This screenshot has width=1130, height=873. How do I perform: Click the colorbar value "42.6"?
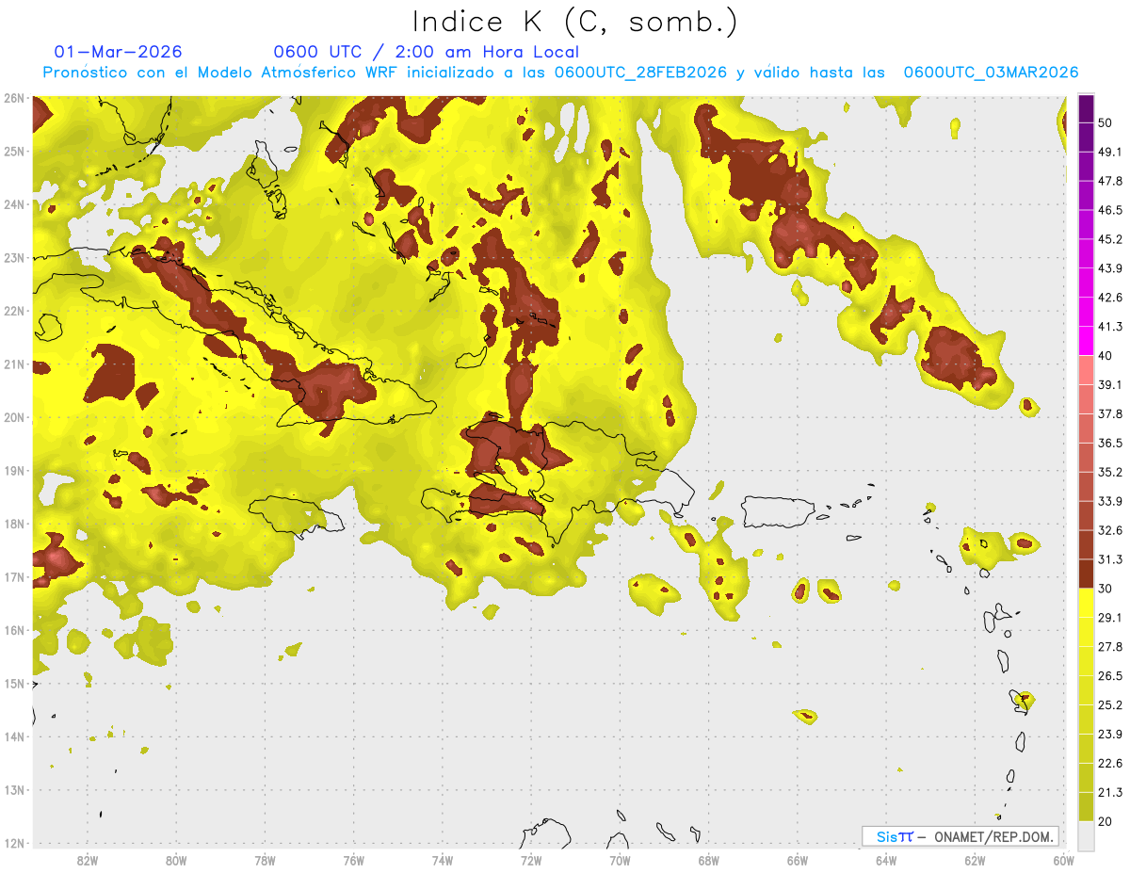(1110, 298)
